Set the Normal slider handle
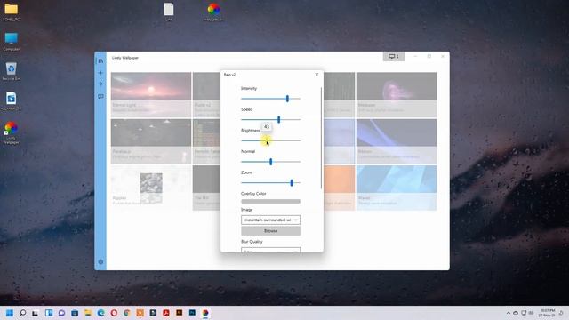 pyautogui.click(x=270, y=162)
